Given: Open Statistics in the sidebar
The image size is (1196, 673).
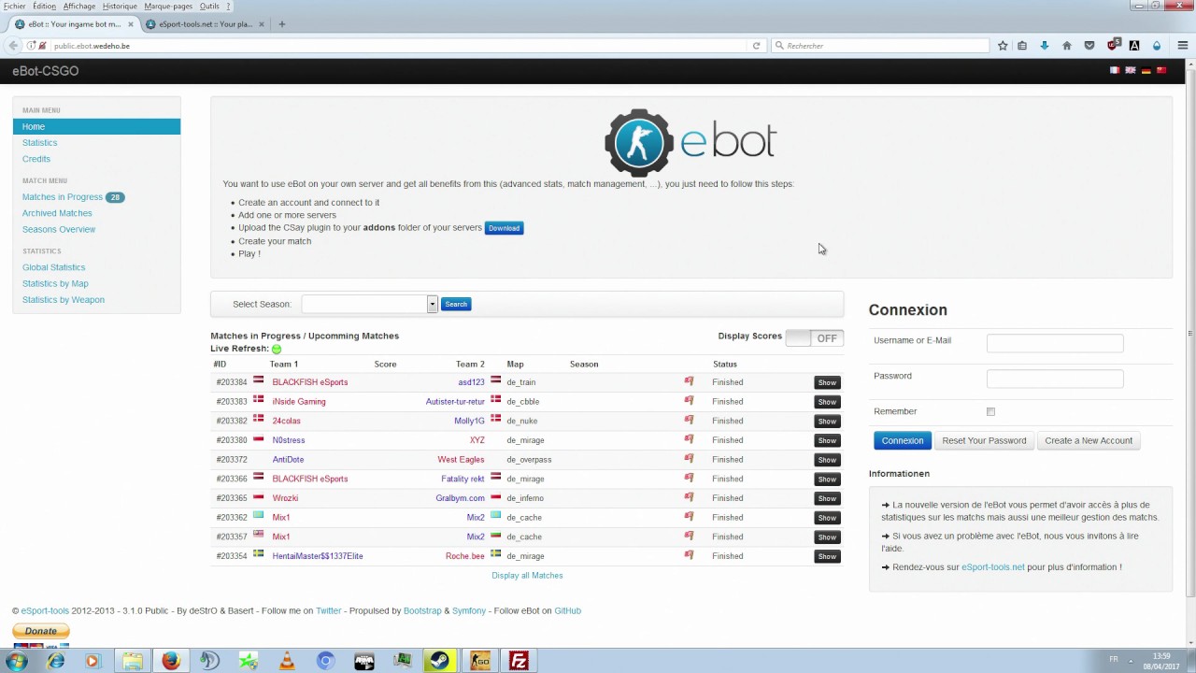Looking at the screenshot, I should (39, 143).
